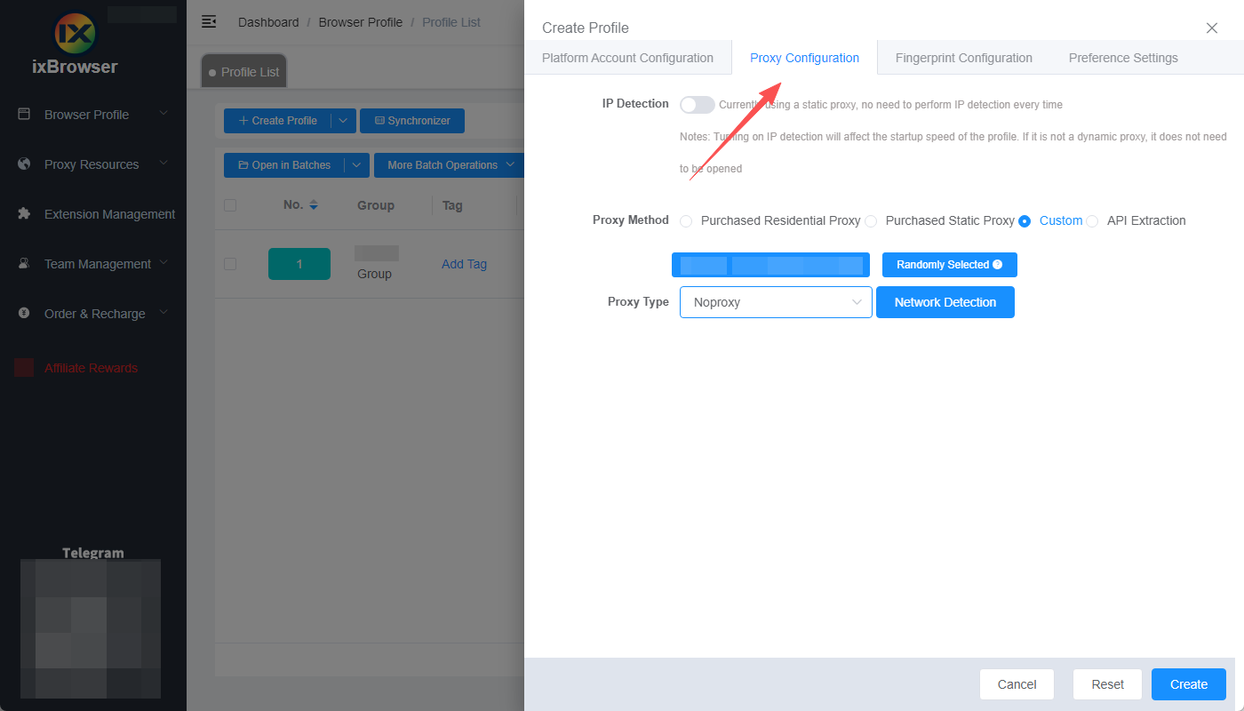The height and width of the screenshot is (711, 1244).
Task: Click the Team Management people icon
Action: [x=24, y=264]
